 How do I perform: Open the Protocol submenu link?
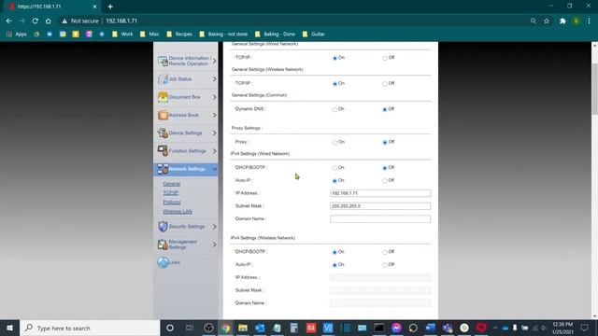pyautogui.click(x=172, y=202)
